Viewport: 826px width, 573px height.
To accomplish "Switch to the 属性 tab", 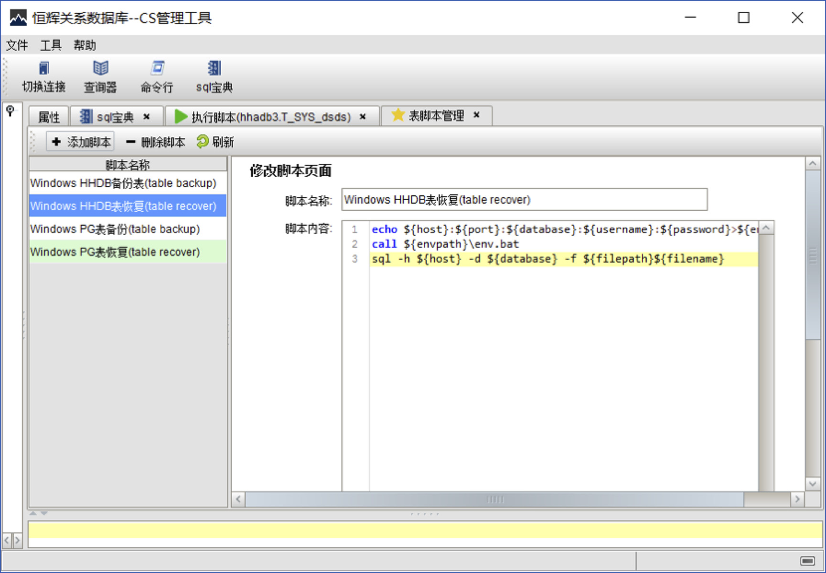I will (x=49, y=117).
